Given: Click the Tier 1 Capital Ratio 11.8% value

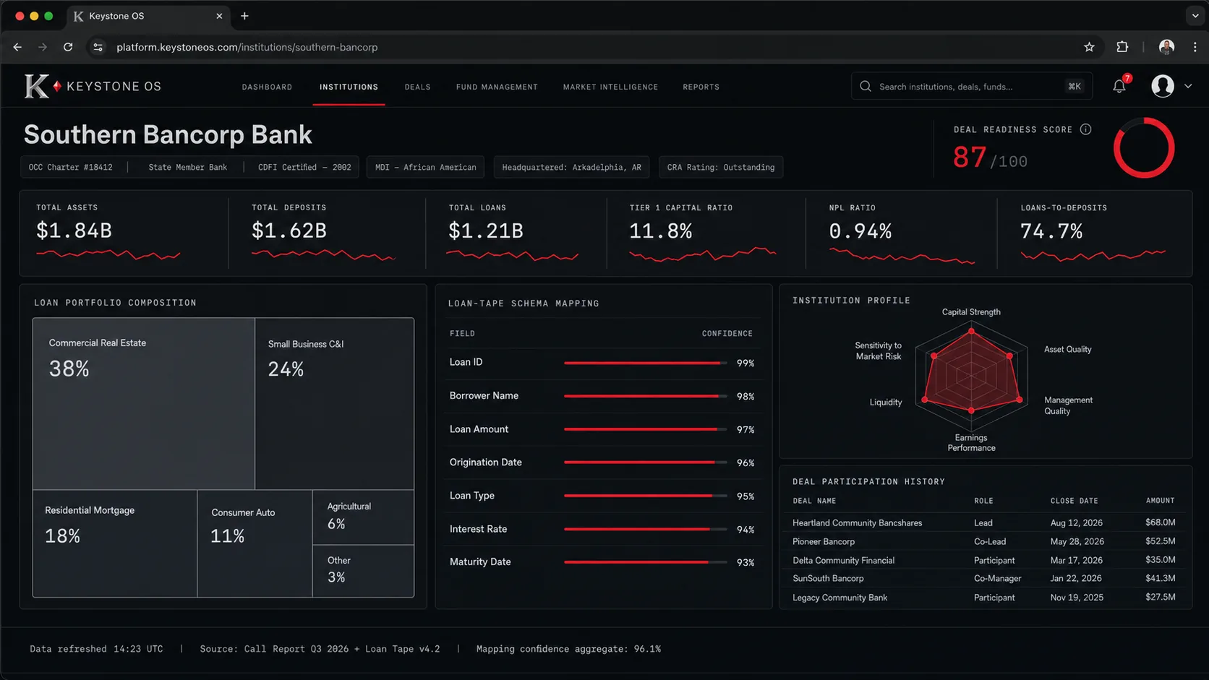Looking at the screenshot, I should [x=660, y=231].
